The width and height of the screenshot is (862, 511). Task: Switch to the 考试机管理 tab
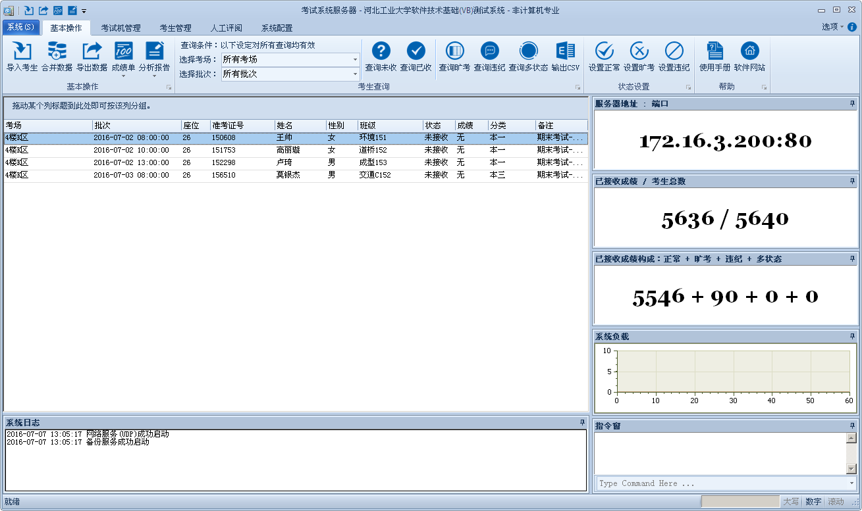click(121, 28)
